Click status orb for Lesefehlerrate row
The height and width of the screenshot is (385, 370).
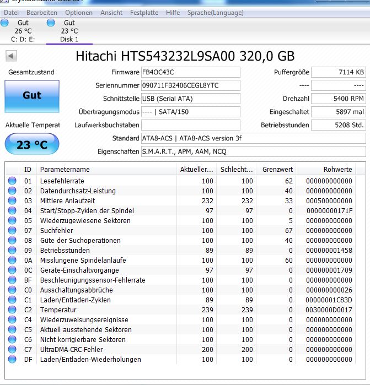(12, 181)
